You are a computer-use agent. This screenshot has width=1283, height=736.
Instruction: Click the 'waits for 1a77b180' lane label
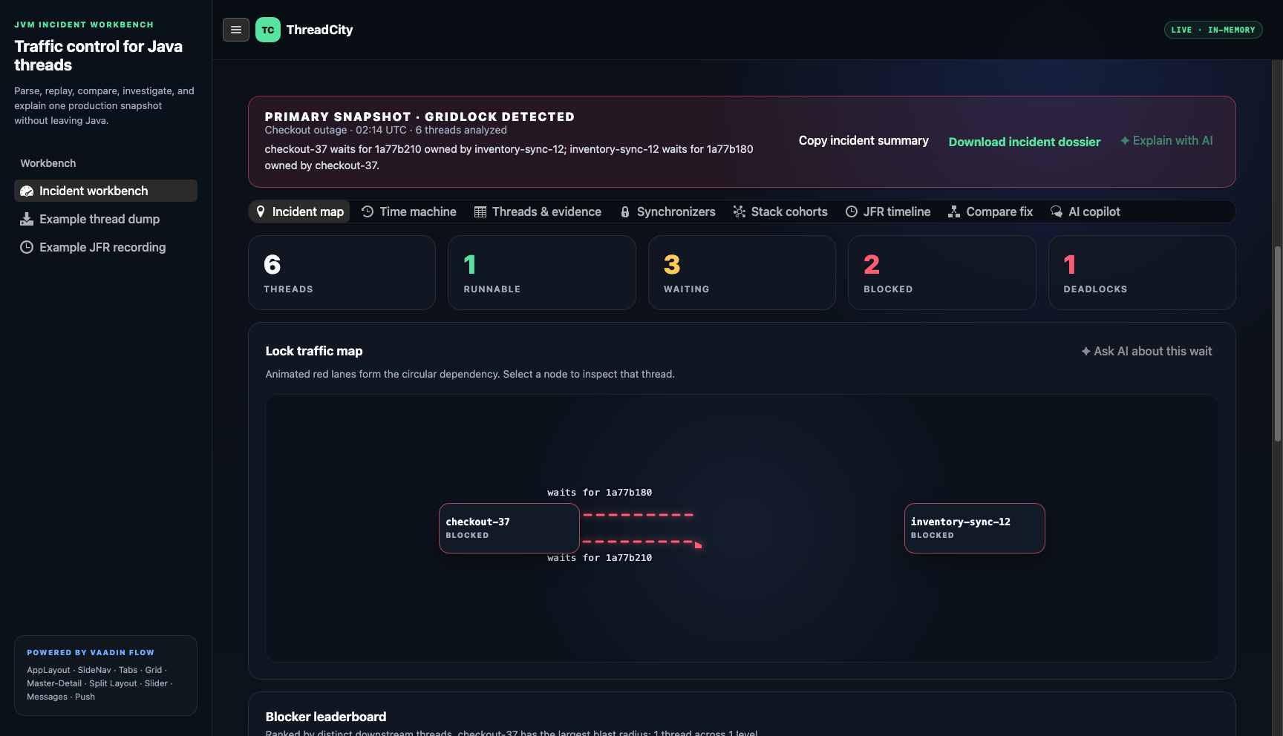(599, 493)
